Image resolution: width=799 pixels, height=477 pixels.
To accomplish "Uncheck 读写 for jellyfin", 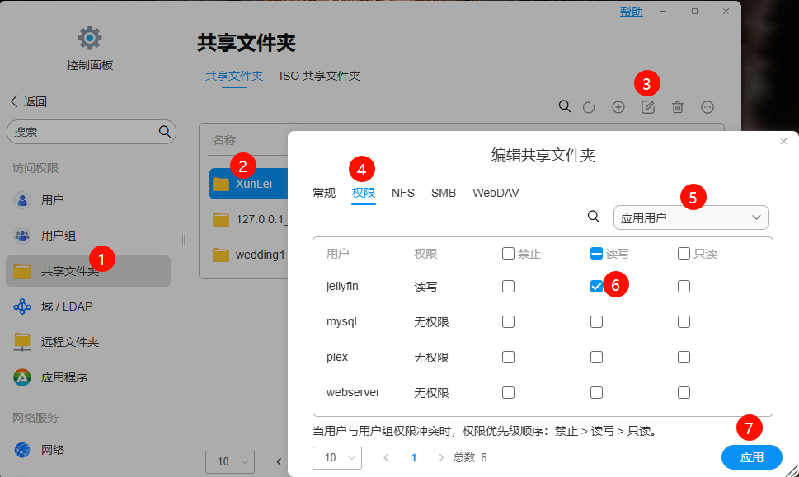I will click(596, 286).
